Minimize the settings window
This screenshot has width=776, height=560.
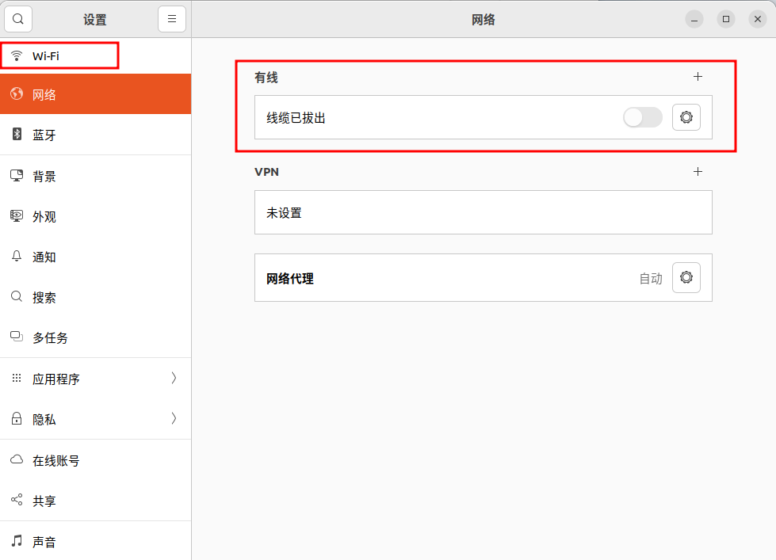[694, 19]
